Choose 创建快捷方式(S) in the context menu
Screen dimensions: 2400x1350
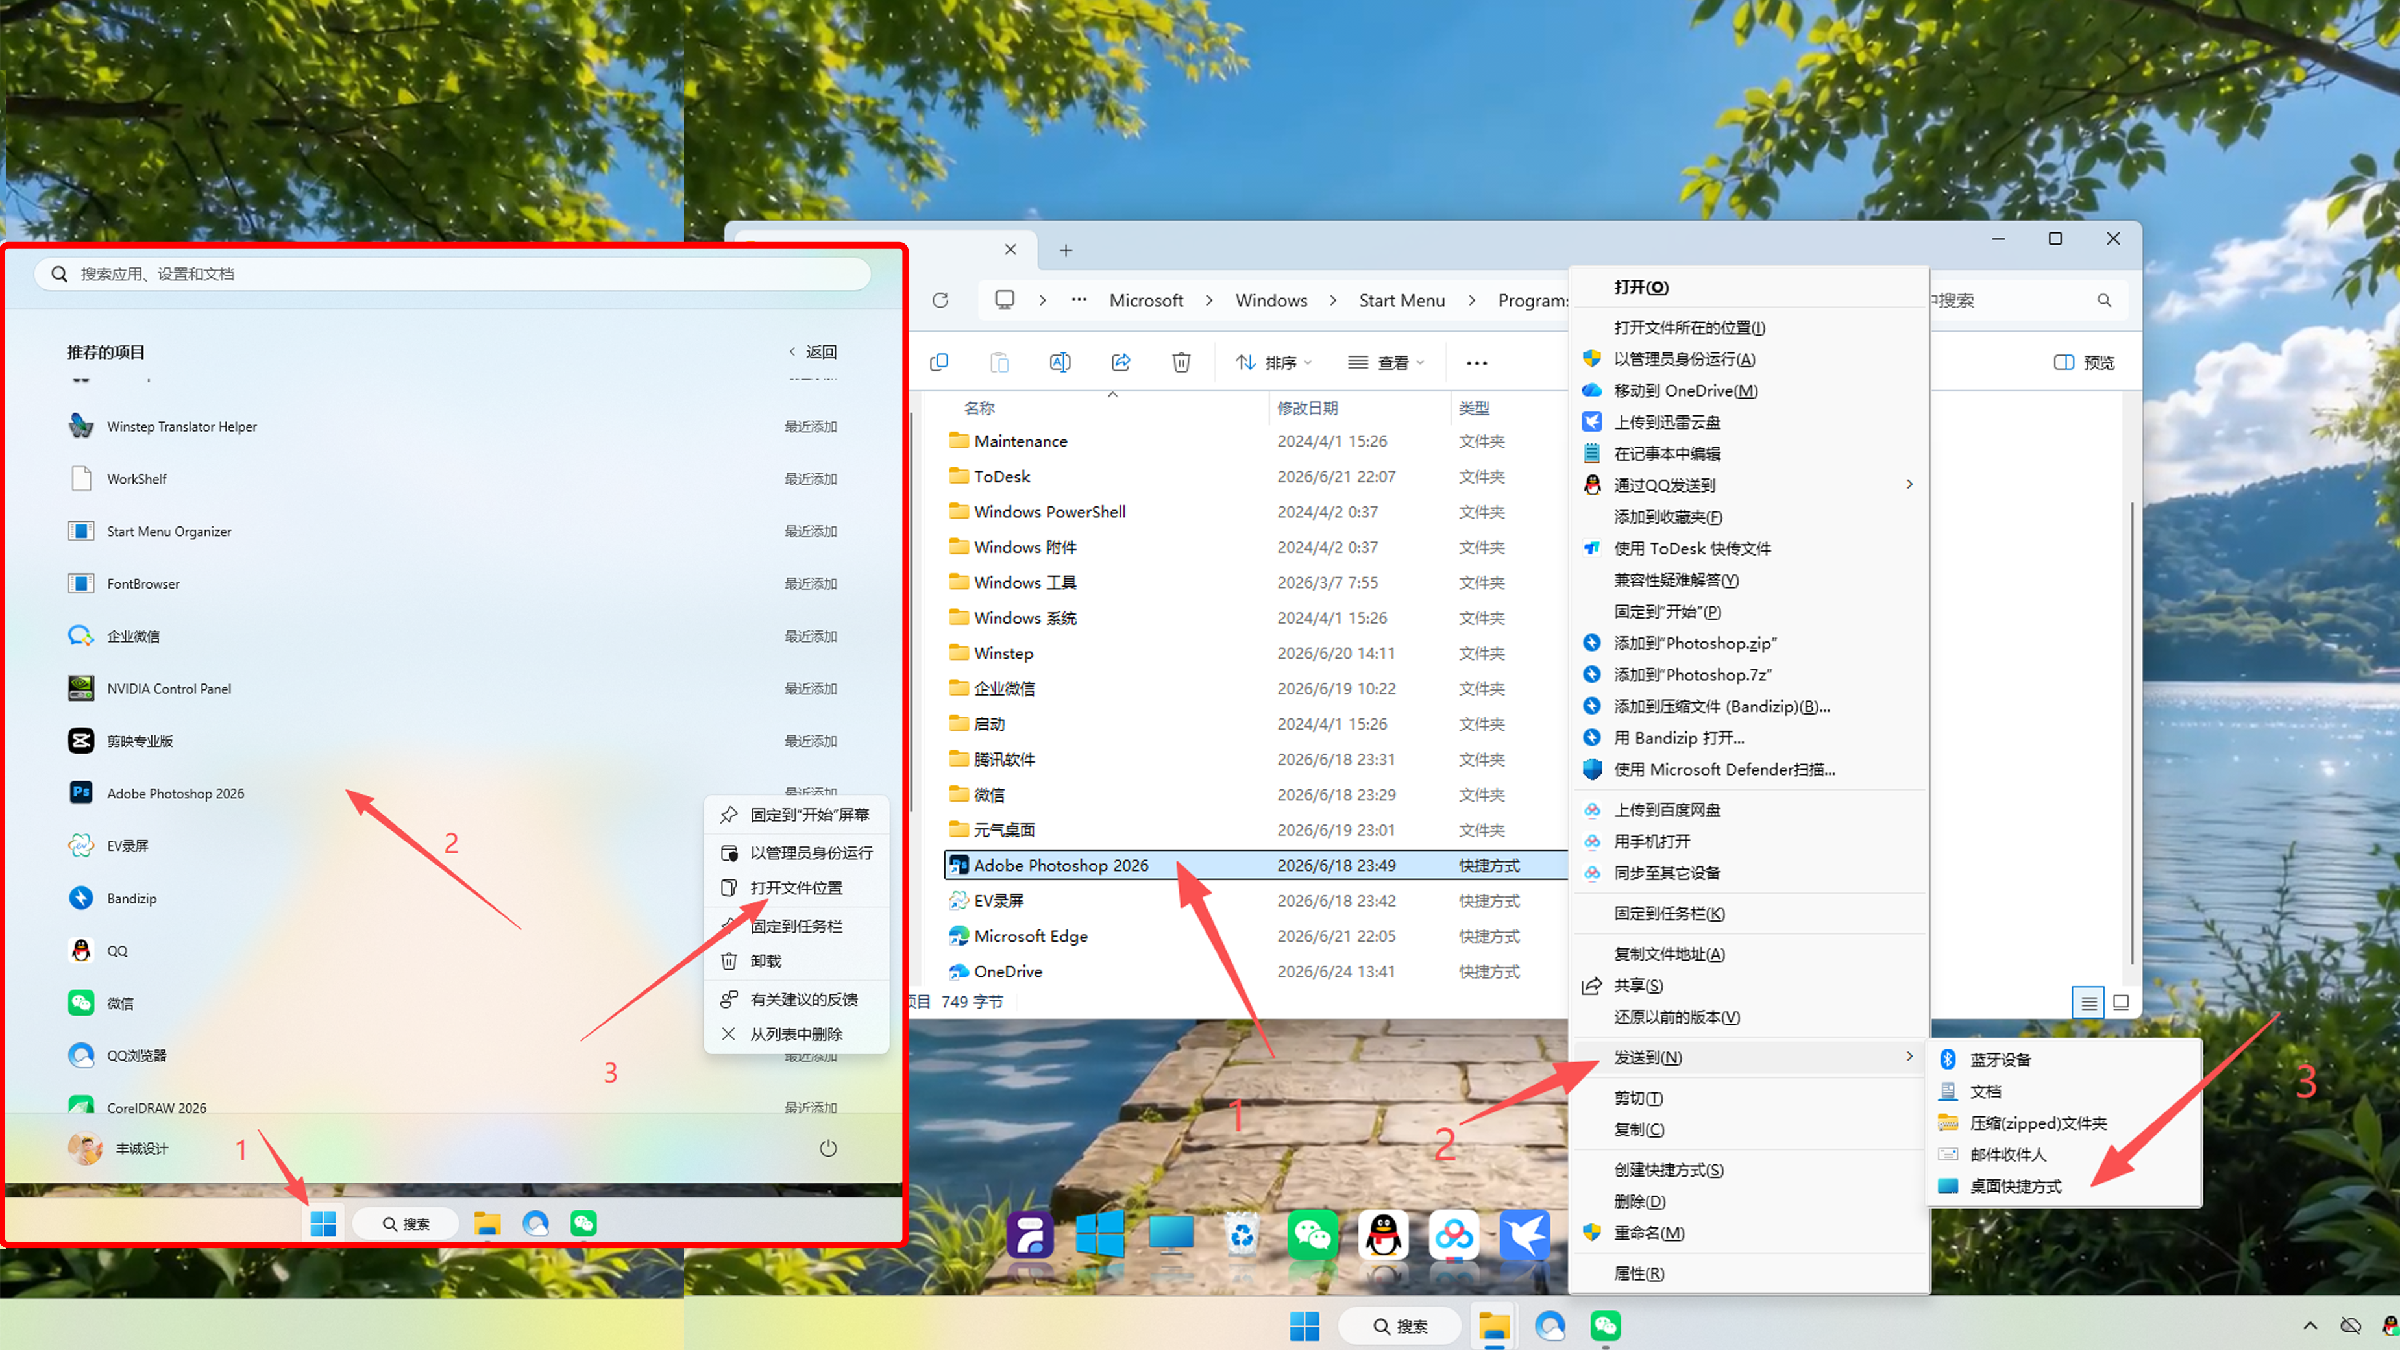[1749, 1170]
